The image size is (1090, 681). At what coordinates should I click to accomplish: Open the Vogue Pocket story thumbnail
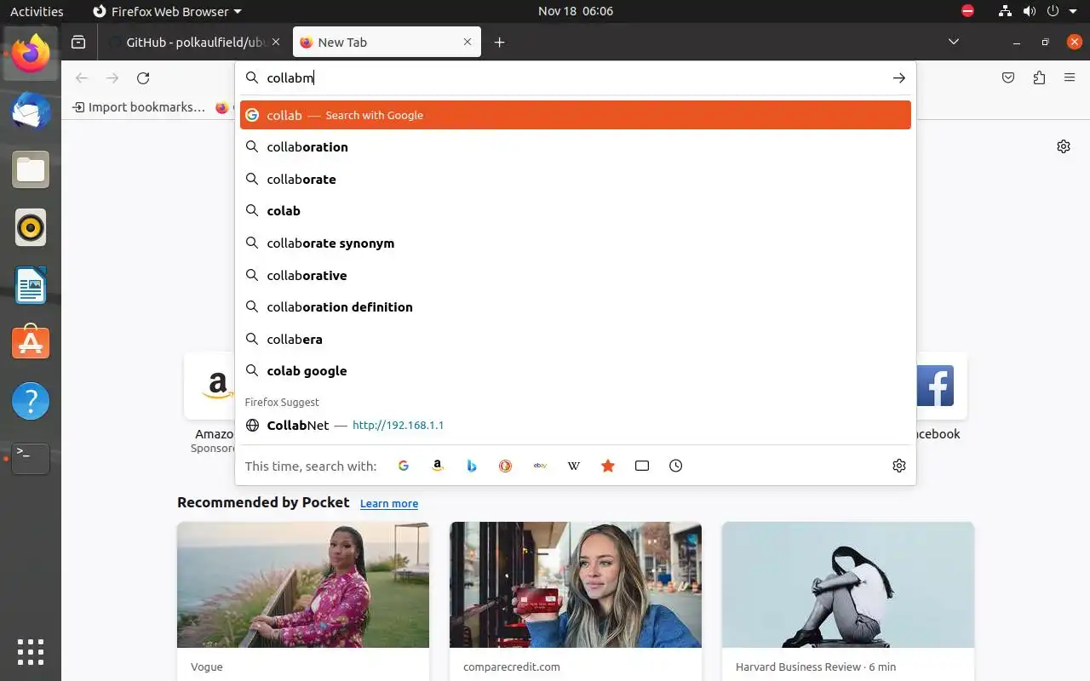click(303, 585)
